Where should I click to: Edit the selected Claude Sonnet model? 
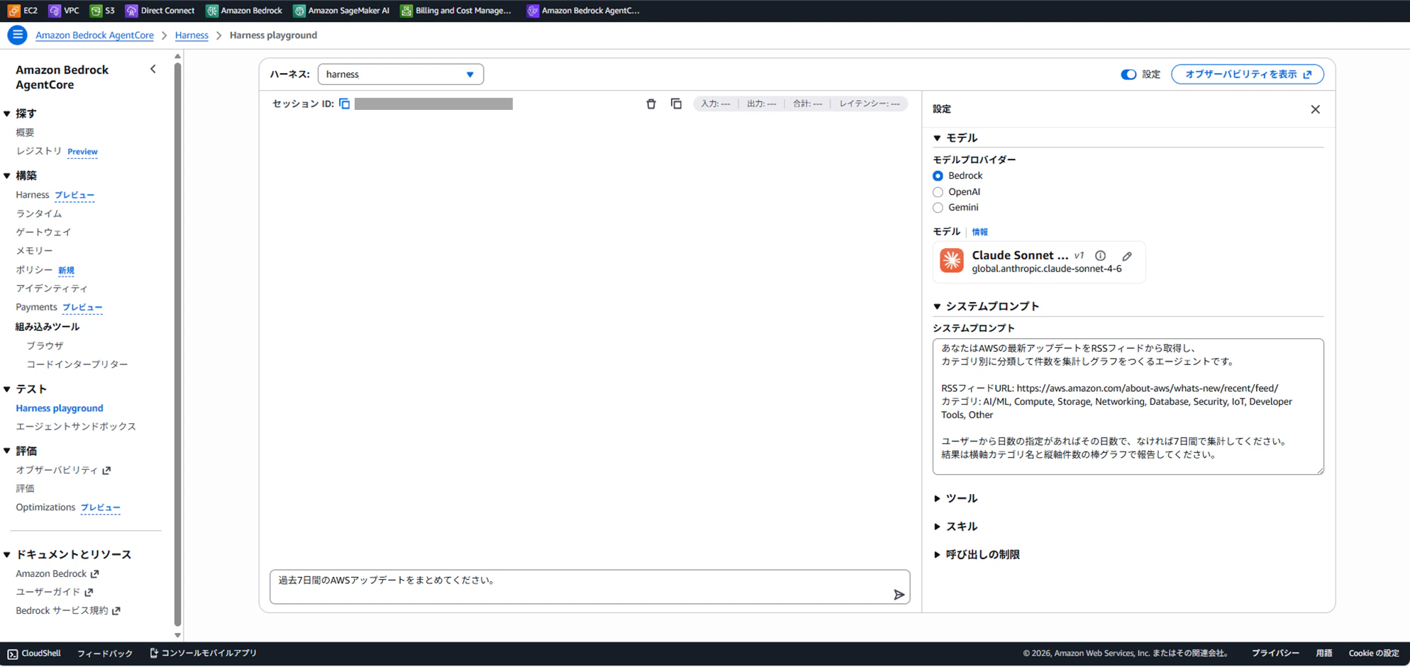tap(1127, 256)
